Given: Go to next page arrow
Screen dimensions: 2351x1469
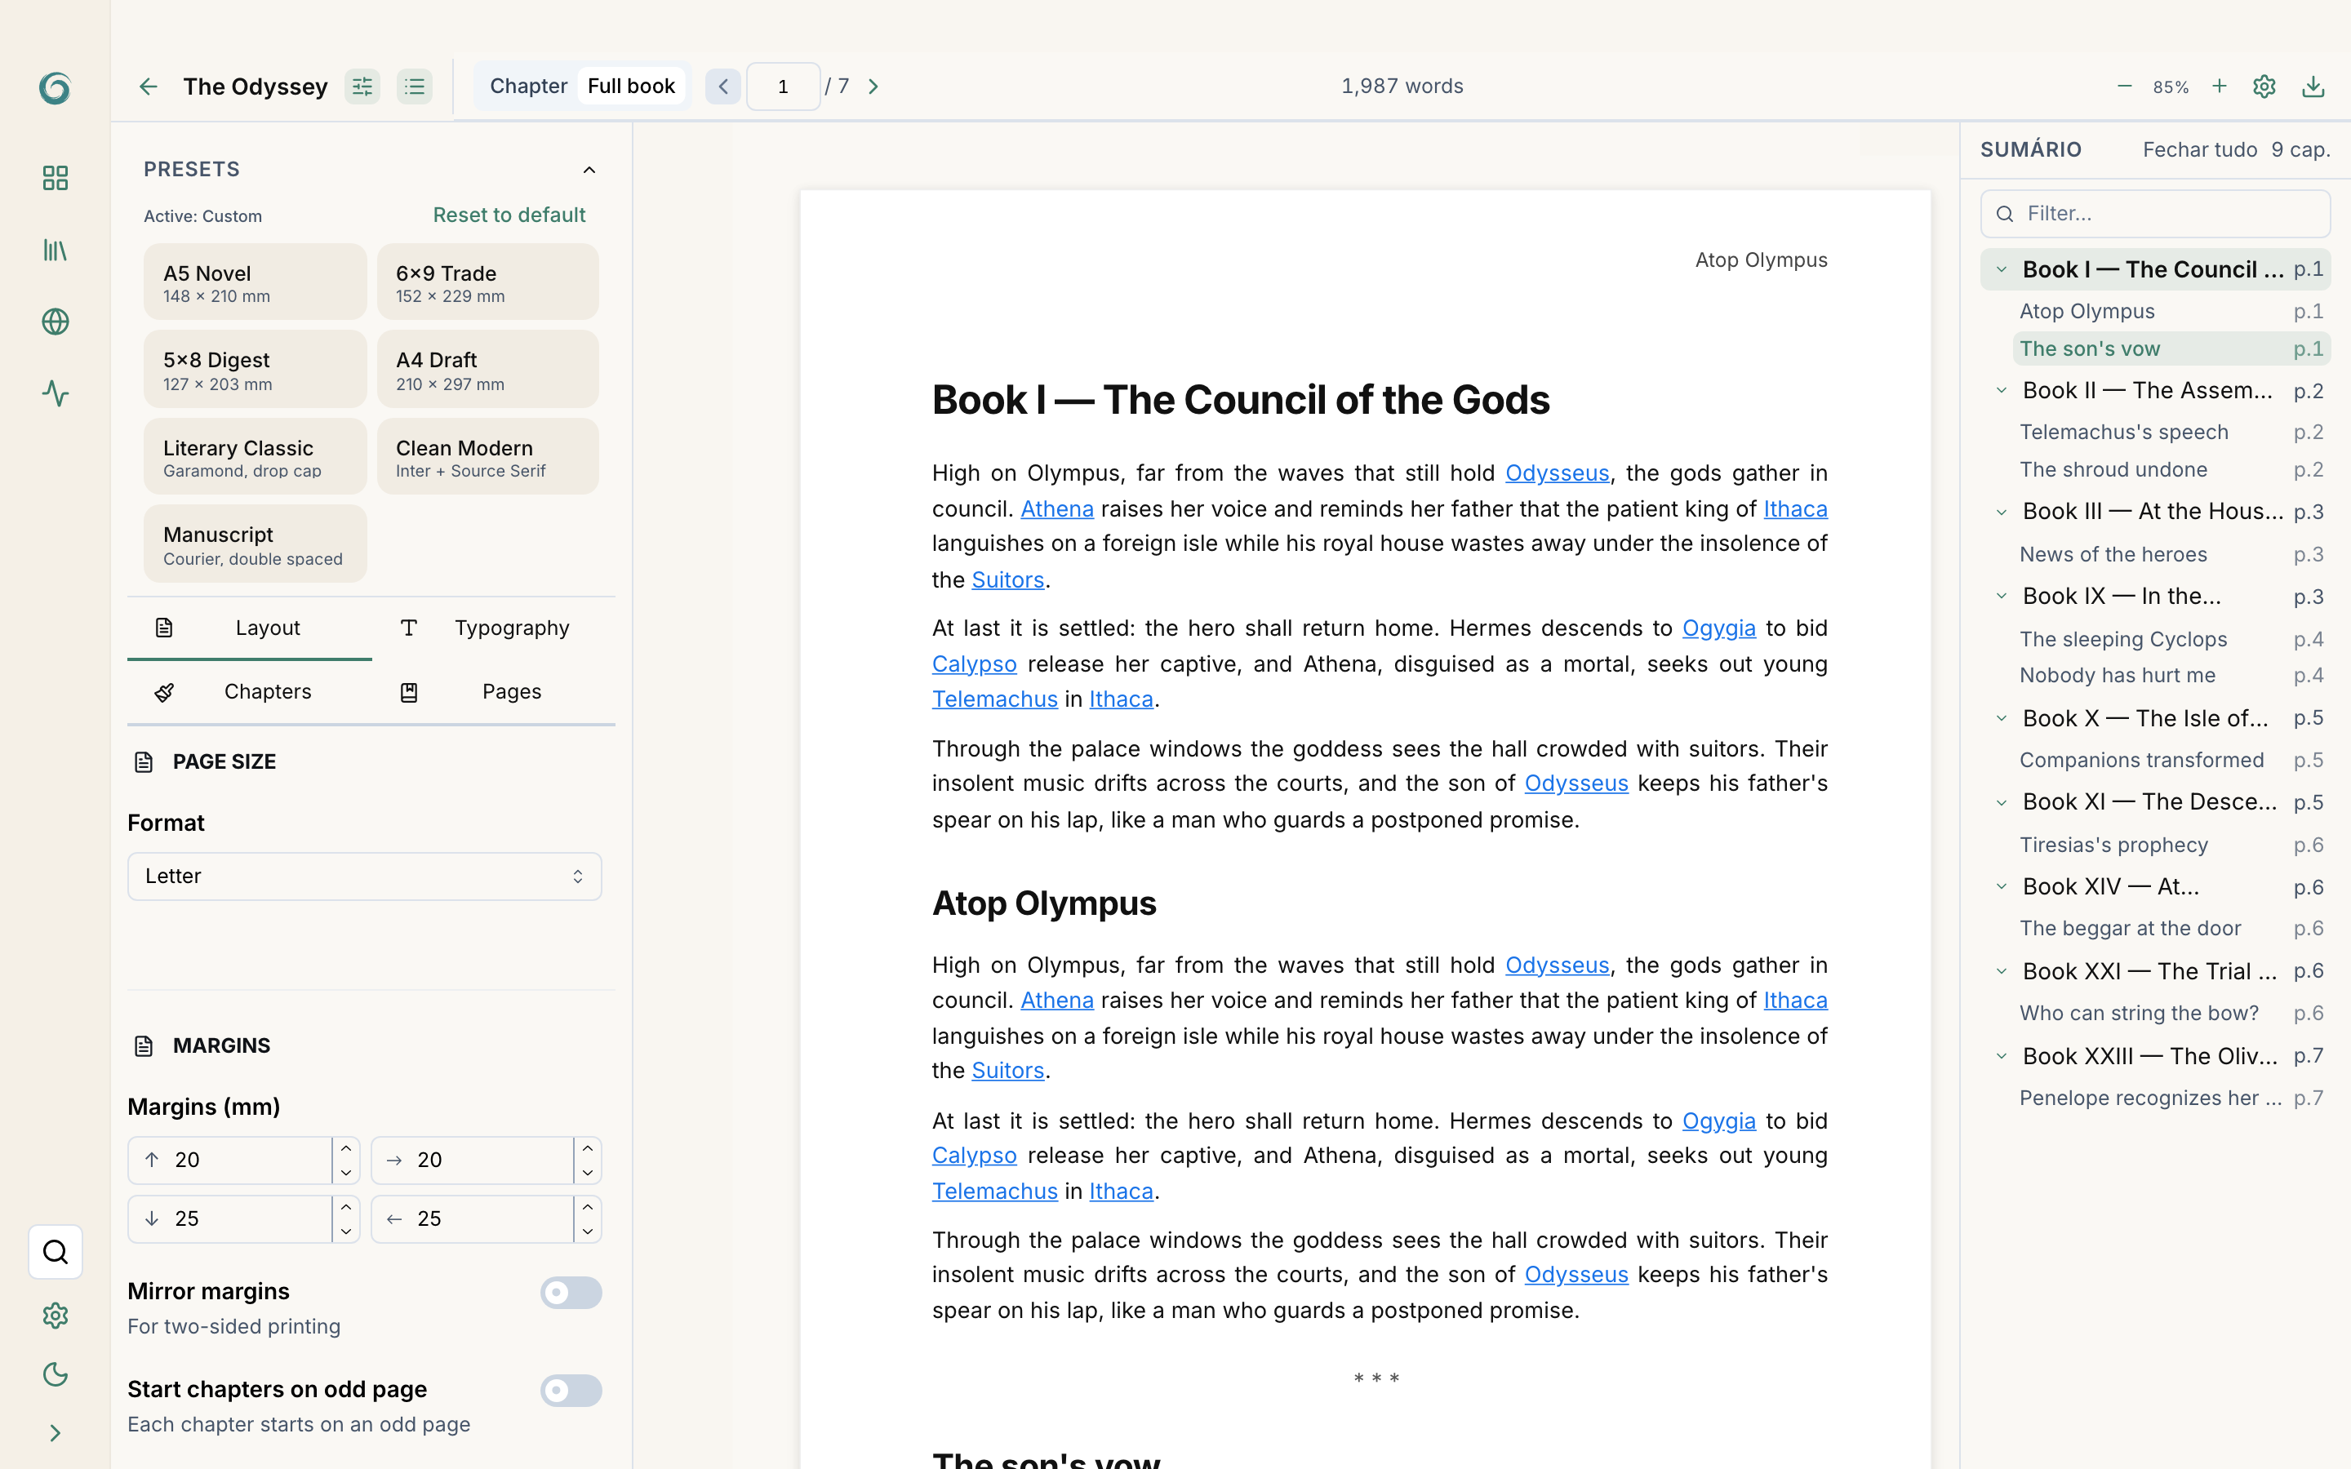Looking at the screenshot, I should [x=873, y=87].
